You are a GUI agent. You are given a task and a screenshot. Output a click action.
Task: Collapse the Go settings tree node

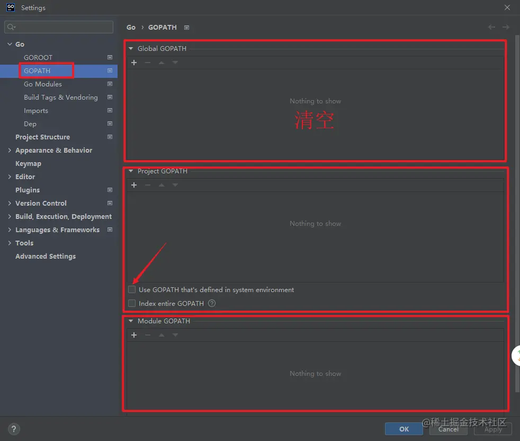[10, 44]
